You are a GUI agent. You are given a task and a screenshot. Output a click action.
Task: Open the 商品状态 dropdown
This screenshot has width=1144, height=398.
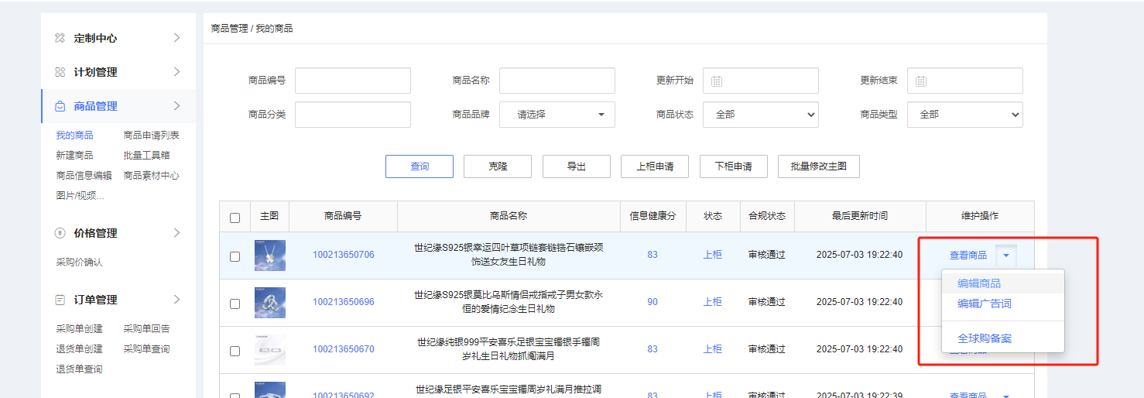coord(760,115)
